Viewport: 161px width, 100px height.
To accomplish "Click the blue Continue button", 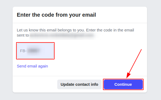I will click(x=123, y=84).
